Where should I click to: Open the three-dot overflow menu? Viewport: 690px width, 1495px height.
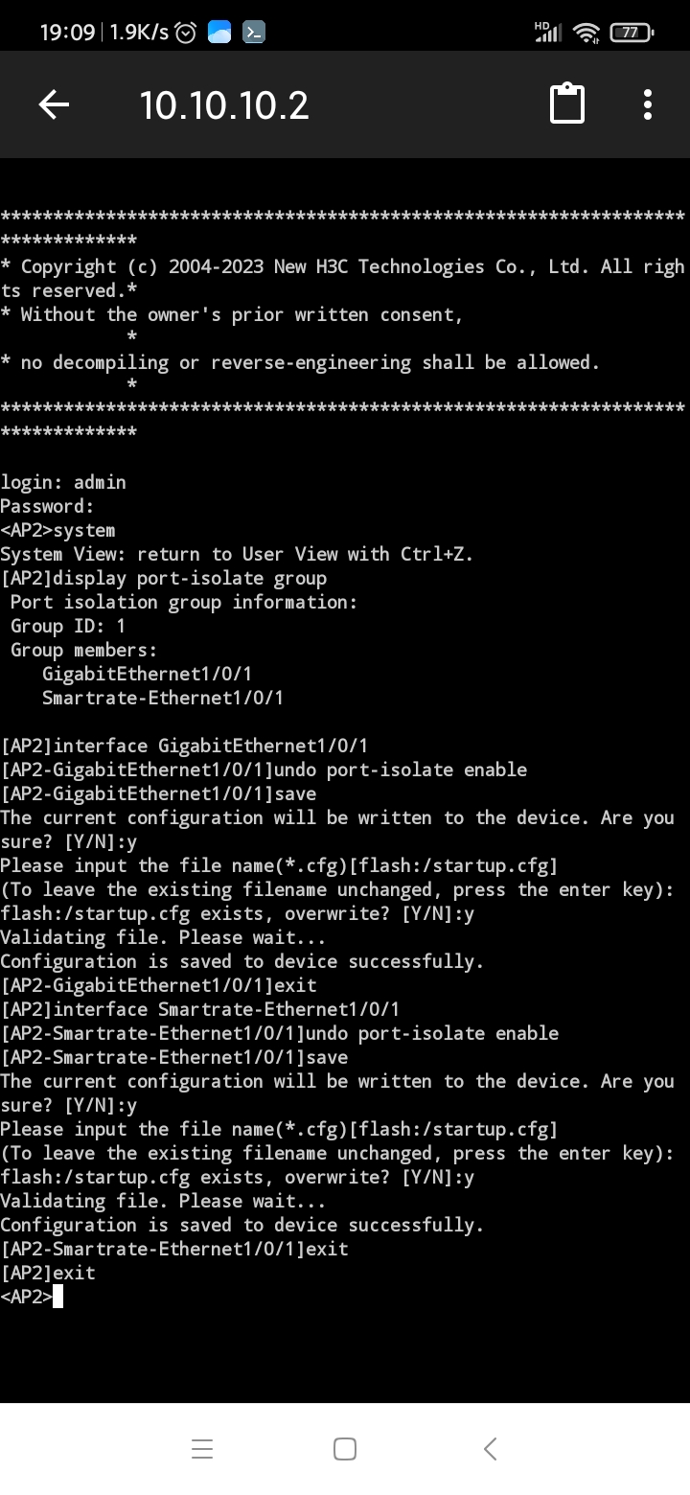[x=648, y=103]
